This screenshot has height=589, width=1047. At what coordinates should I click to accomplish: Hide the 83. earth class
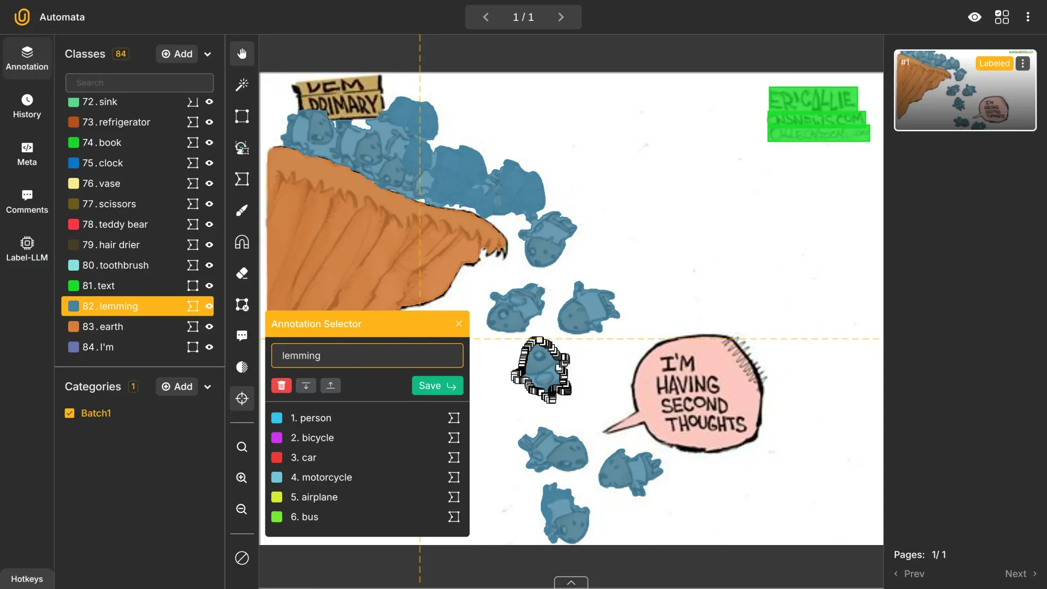(x=209, y=327)
